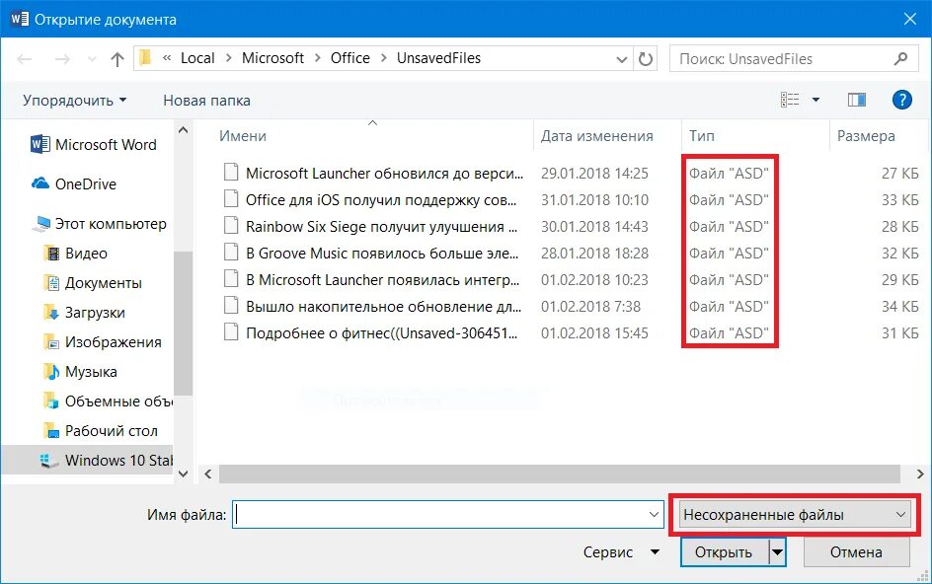Click the horizontal scrollbar track
The width and height of the screenshot is (932, 584).
[560, 474]
